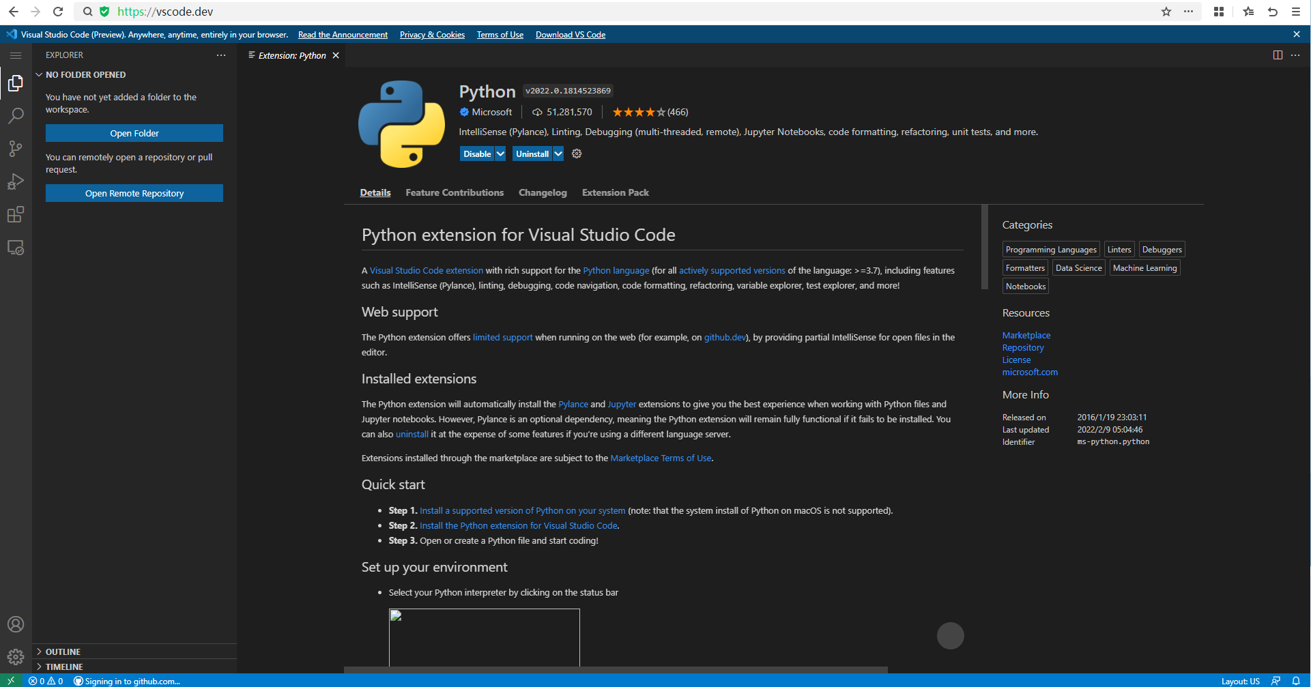
Task: Click the feedback icon in status bar
Action: point(1276,681)
